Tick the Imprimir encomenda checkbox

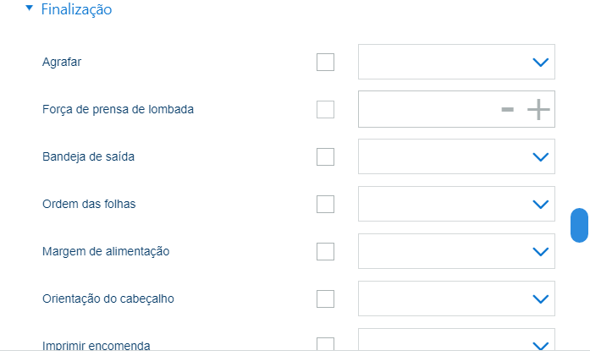pyautogui.click(x=325, y=344)
